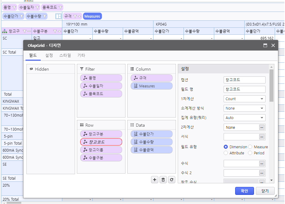Image resolution: width=285 pixels, height=204 pixels.
Task: Click the 5-pin Total row header
Action: [x=12, y=143]
